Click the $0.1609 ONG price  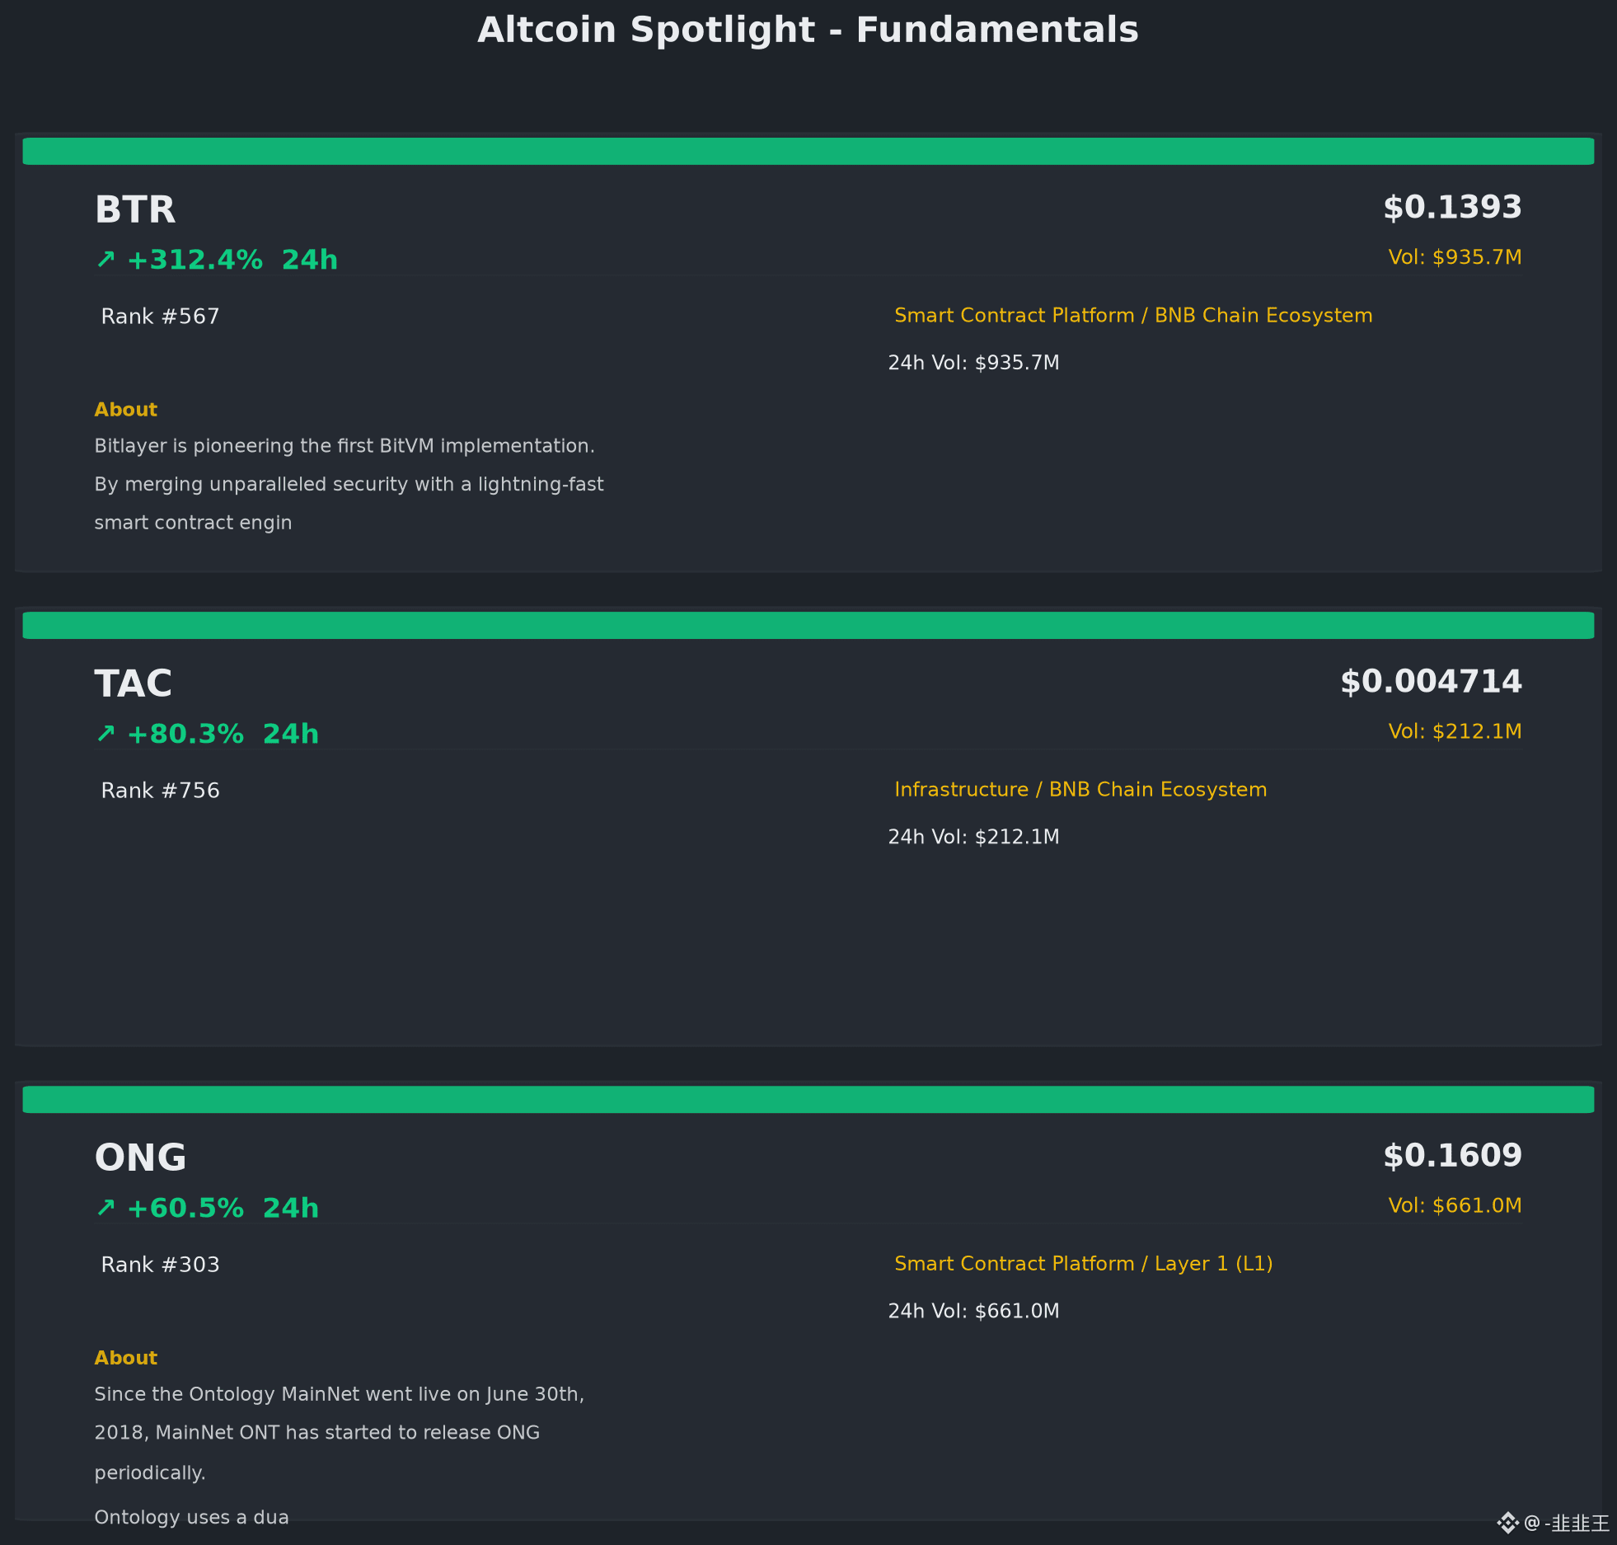(x=1452, y=1156)
